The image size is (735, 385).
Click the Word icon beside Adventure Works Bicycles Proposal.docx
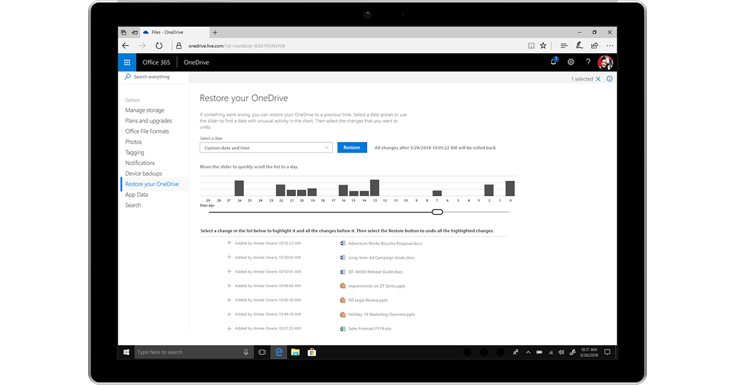tap(342, 243)
